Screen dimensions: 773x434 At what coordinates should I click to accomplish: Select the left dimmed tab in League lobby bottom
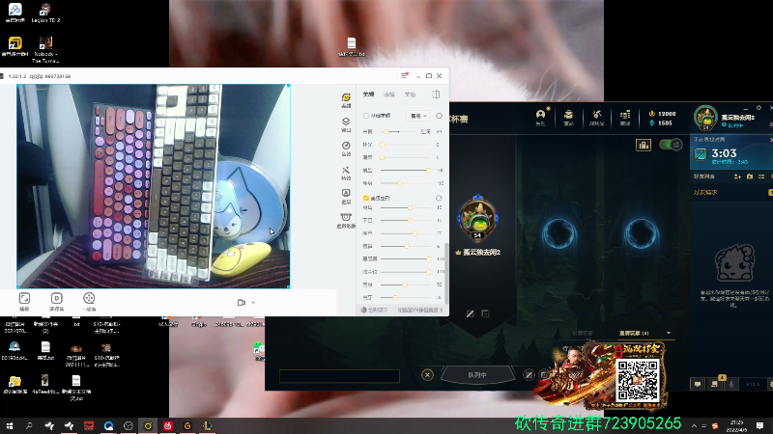(x=583, y=333)
